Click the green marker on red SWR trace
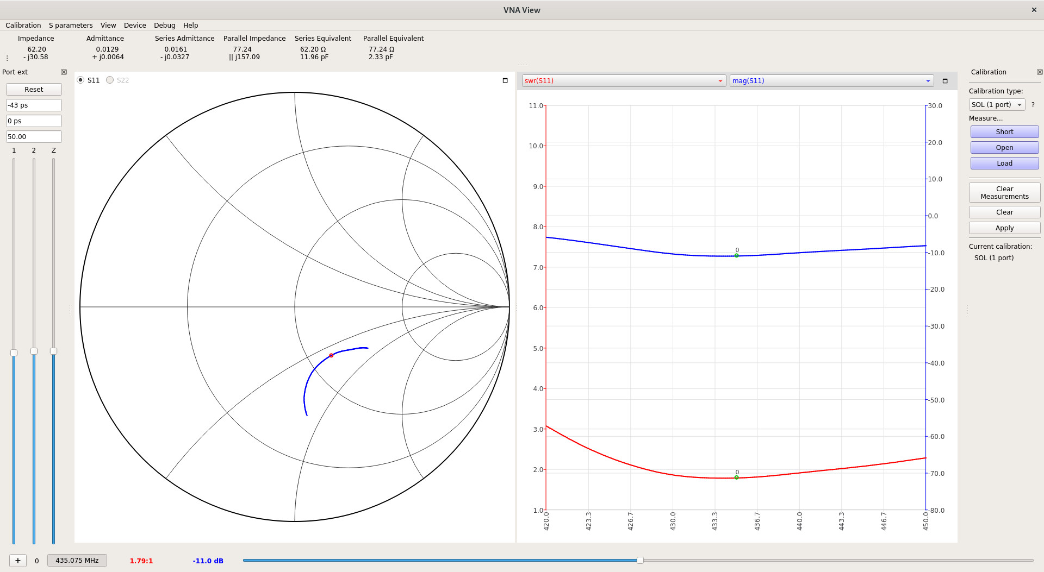 tap(737, 477)
